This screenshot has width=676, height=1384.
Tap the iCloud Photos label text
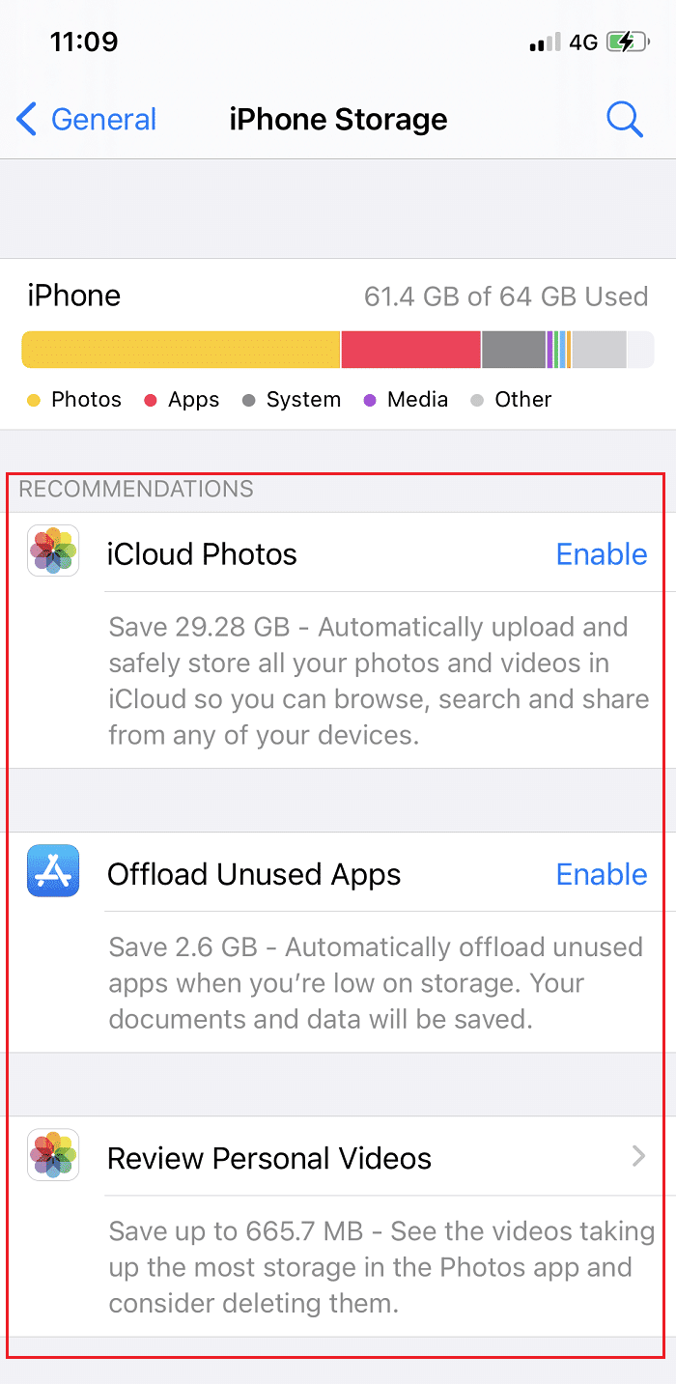(x=202, y=553)
